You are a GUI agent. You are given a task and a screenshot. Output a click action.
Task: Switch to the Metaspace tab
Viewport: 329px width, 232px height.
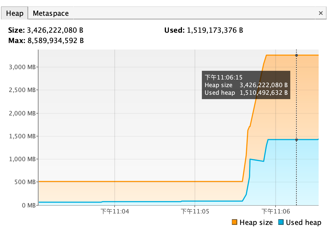51,13
